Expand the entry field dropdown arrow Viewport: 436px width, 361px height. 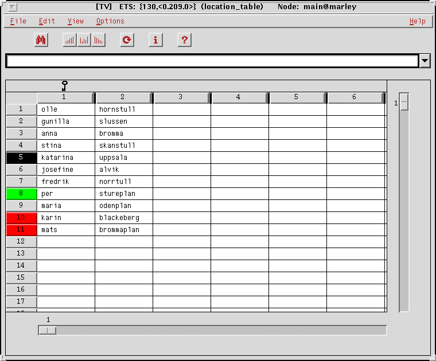point(425,61)
